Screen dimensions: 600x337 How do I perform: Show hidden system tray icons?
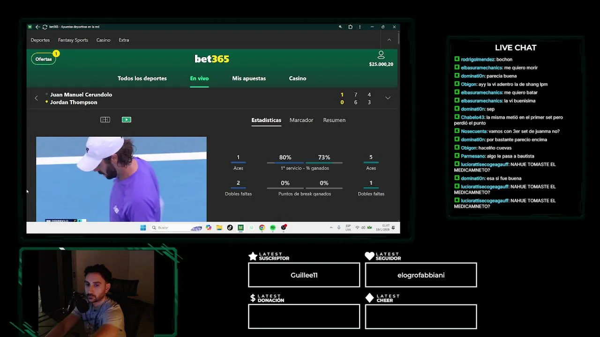tap(331, 228)
